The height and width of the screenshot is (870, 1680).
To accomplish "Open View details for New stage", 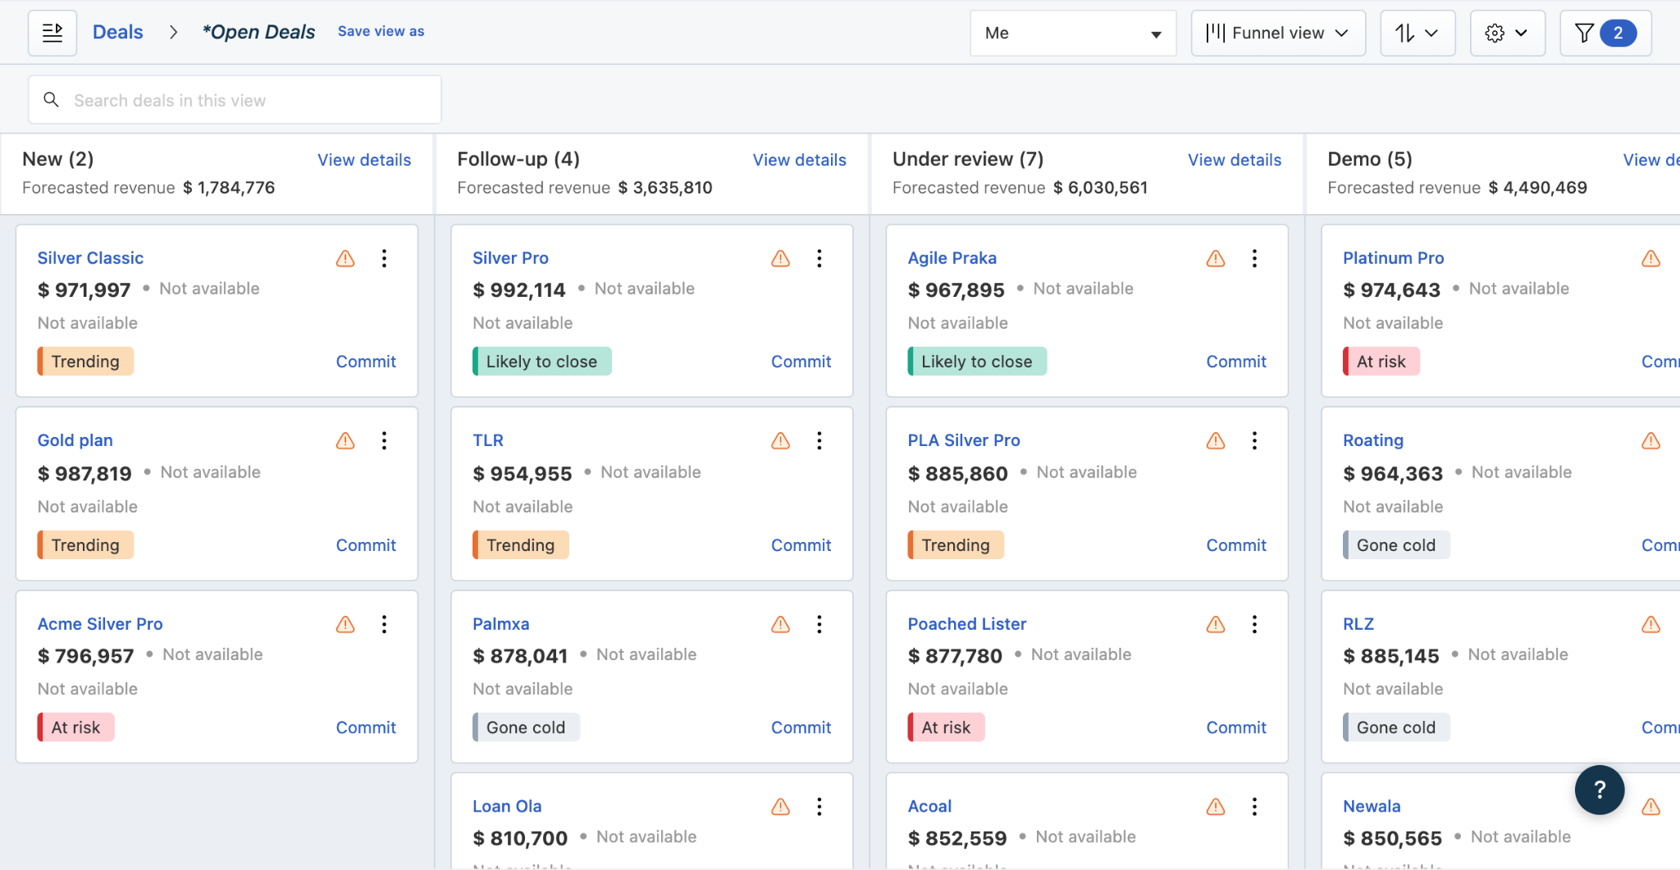I will click(364, 160).
